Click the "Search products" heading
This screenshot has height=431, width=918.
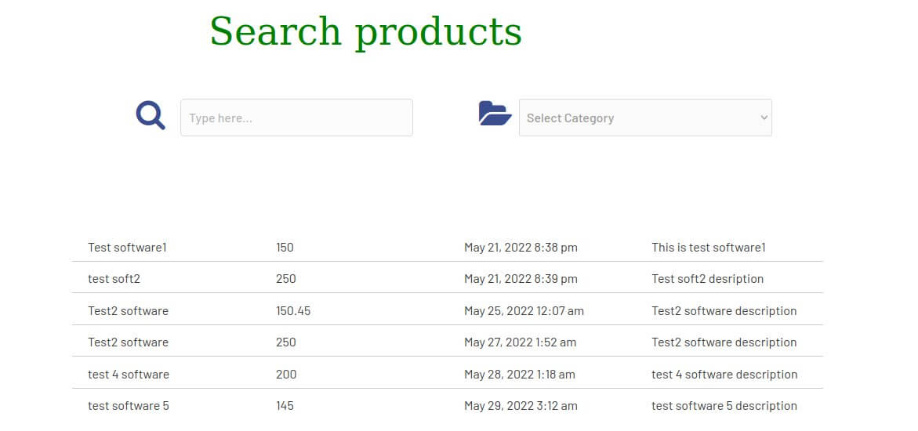365,32
